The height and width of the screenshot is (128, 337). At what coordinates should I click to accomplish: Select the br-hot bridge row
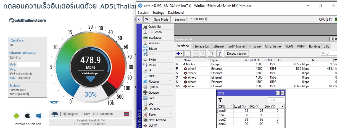point(256,64)
